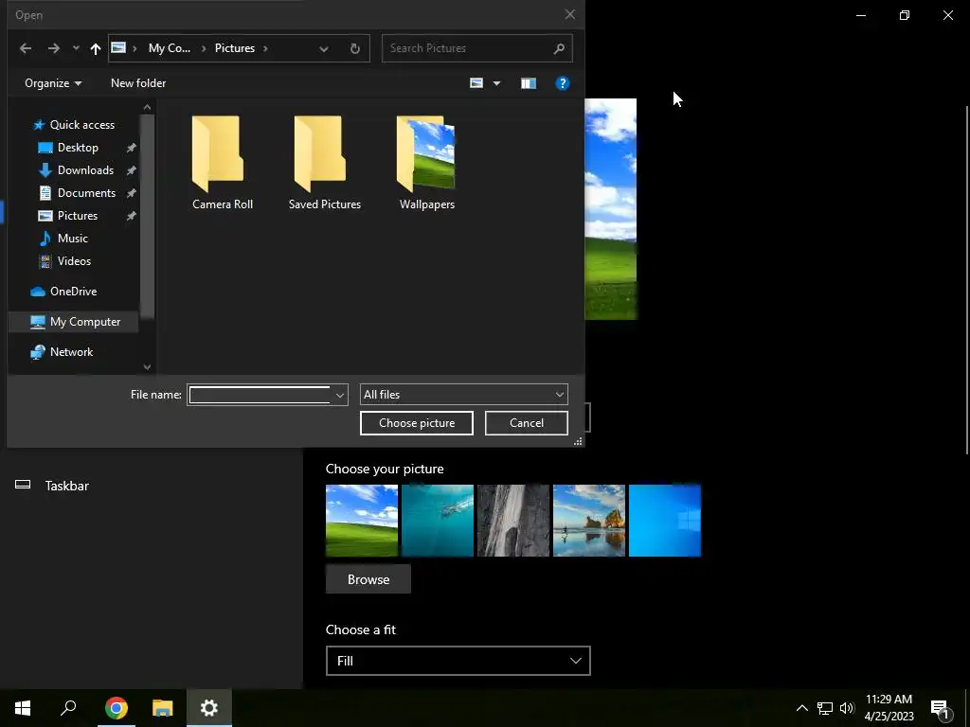Choose the underwater swimmer thumbnail
This screenshot has height=727, width=970.
pos(438,521)
